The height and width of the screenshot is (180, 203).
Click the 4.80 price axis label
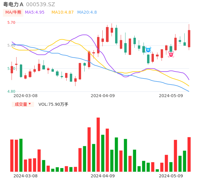click(x=11, y=91)
